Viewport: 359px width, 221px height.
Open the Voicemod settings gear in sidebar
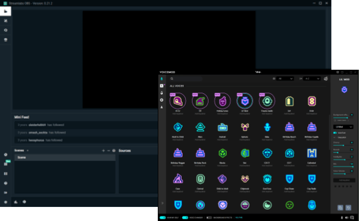[162, 100]
